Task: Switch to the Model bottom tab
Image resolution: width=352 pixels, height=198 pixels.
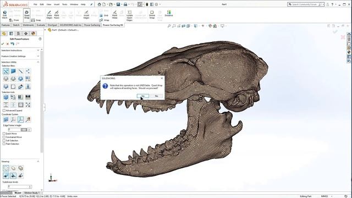Action: [18, 193]
